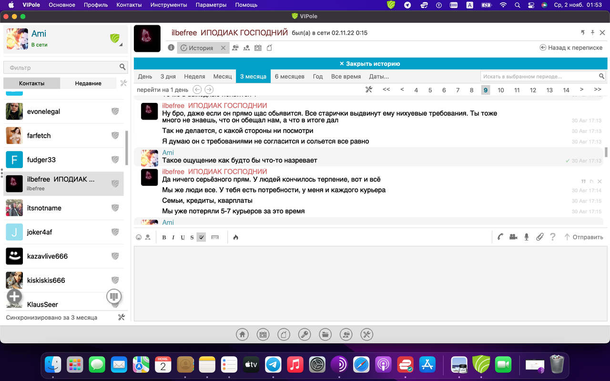The height and width of the screenshot is (381, 610).
Task: Open the password manager key icon
Action: (x=305, y=334)
